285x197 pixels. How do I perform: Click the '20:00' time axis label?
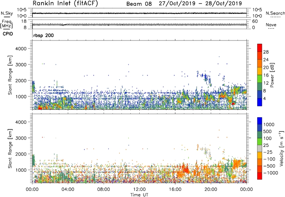[211, 190]
